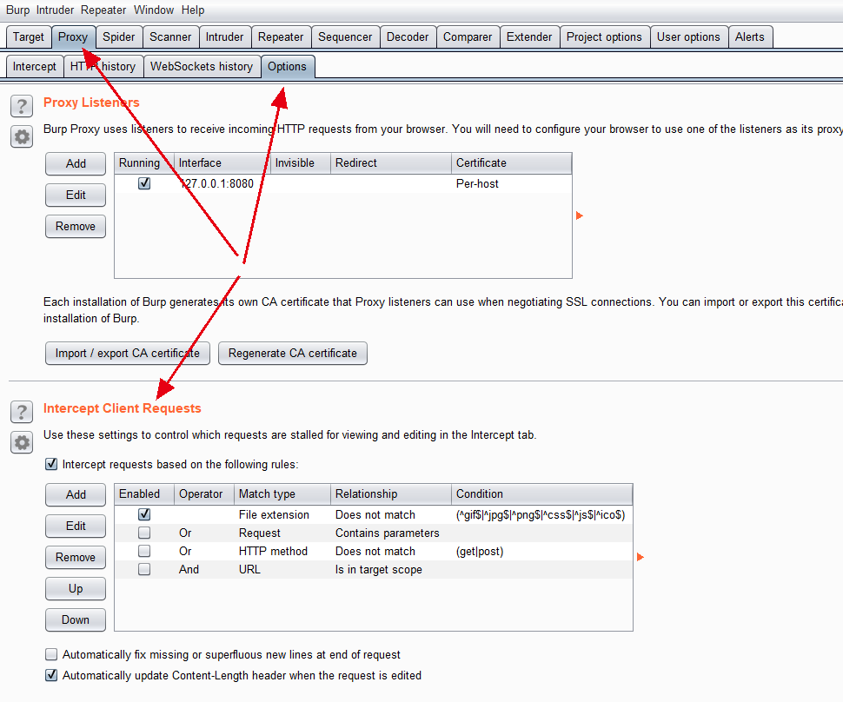843x702 pixels.
Task: Click Regenerate CA certificate button
Action: (293, 353)
